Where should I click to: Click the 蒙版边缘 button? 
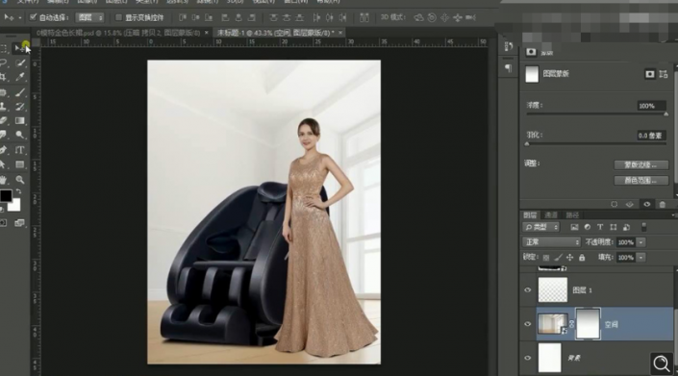point(640,165)
